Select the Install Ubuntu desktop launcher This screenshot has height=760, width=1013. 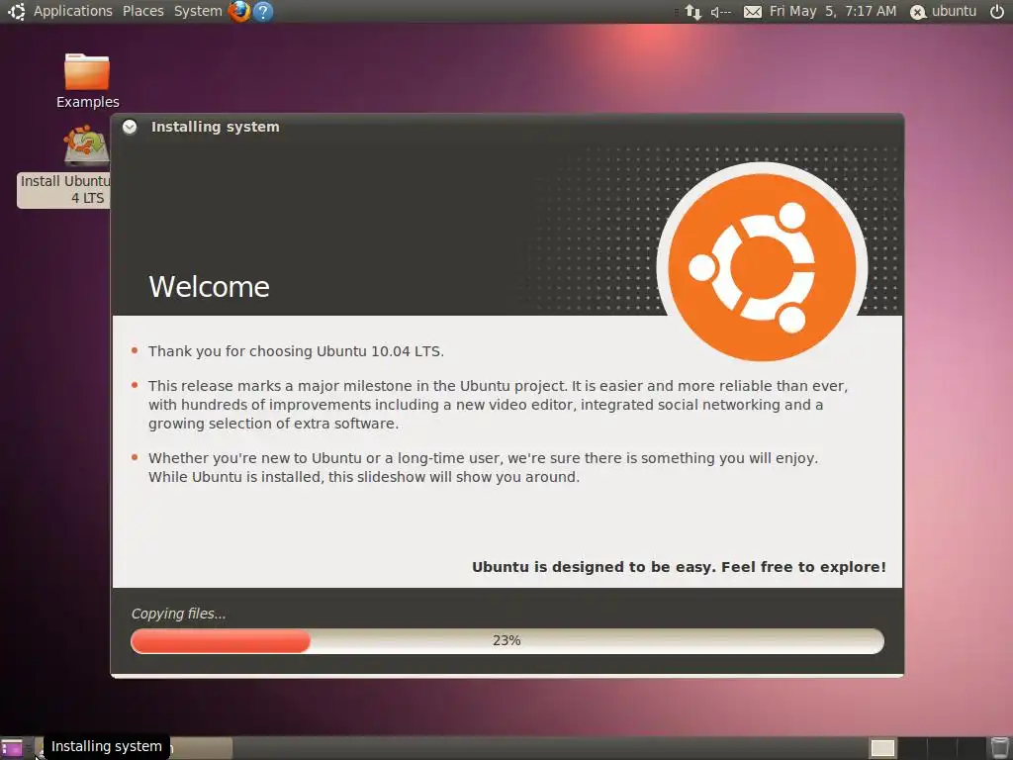coord(64,165)
